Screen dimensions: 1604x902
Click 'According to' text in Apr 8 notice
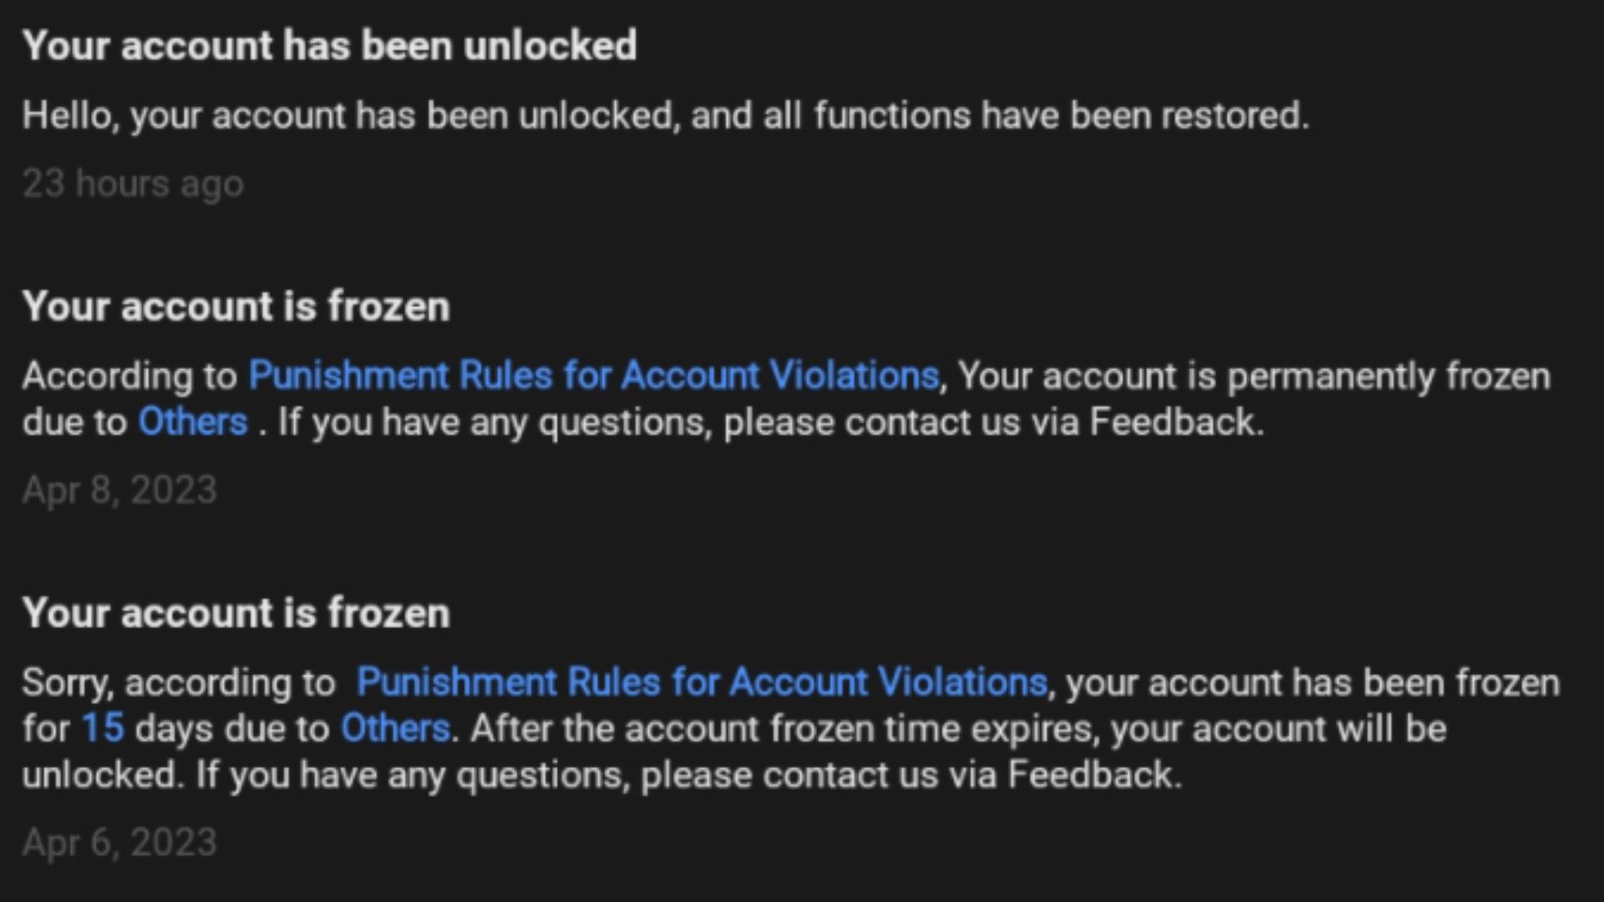tap(129, 376)
